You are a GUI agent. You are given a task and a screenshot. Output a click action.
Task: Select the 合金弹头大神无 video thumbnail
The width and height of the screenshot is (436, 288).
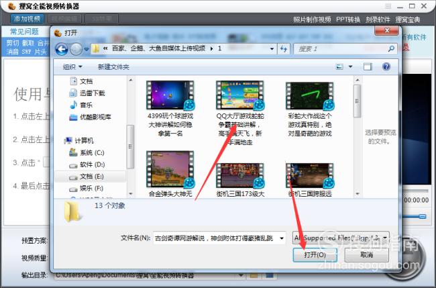[x=170, y=169]
